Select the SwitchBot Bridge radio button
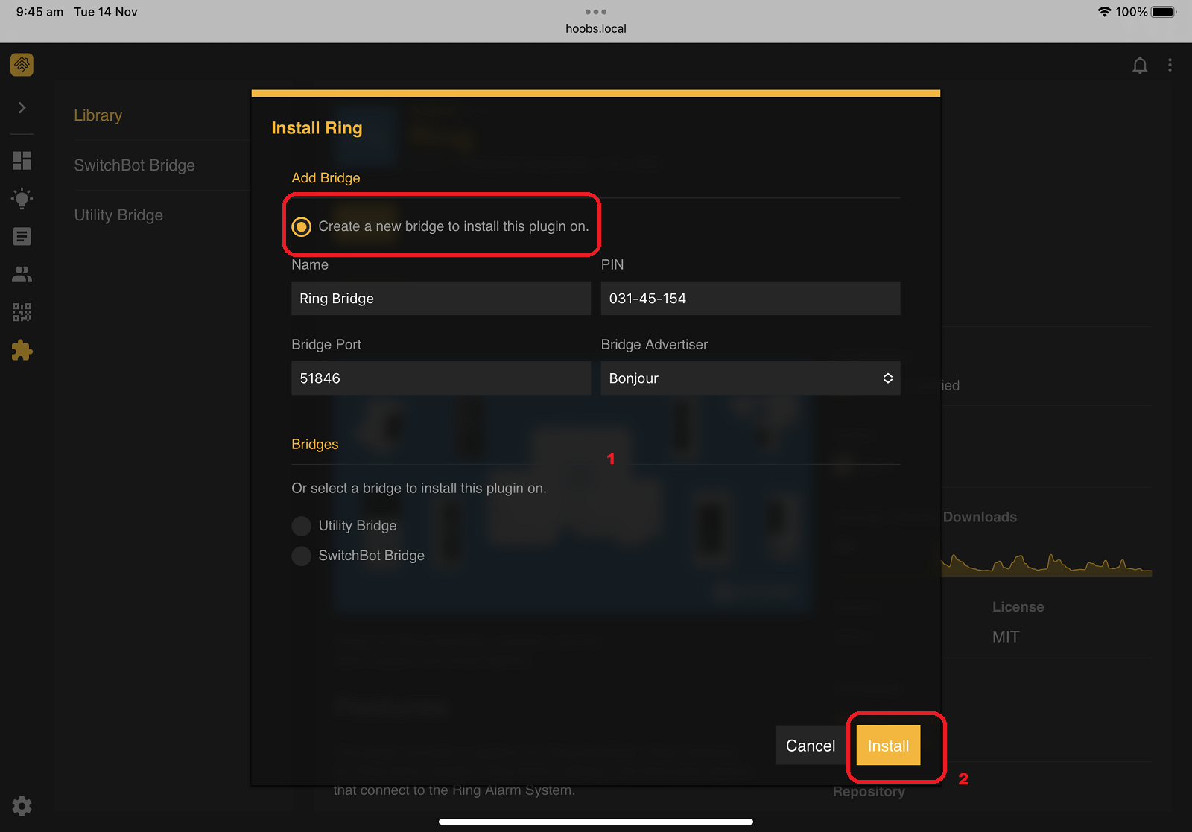Screen dimensions: 1192x832 click(x=301, y=556)
